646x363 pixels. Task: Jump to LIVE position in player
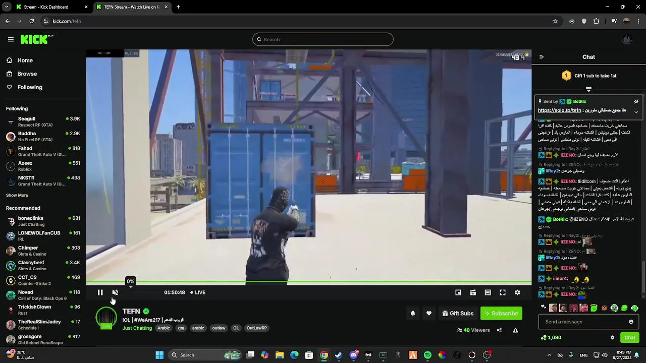(x=198, y=292)
